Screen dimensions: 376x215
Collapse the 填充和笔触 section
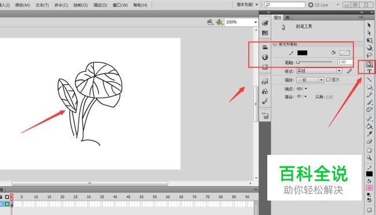(275, 44)
